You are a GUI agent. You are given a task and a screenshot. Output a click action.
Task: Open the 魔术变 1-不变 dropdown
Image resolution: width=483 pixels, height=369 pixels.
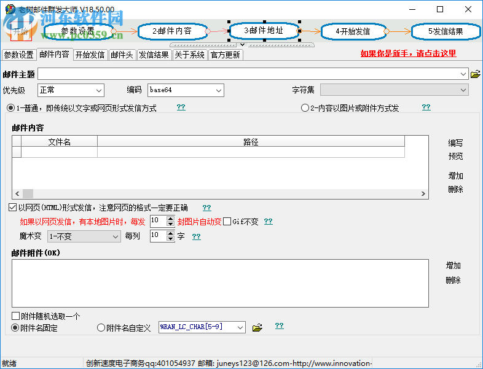[x=84, y=236]
